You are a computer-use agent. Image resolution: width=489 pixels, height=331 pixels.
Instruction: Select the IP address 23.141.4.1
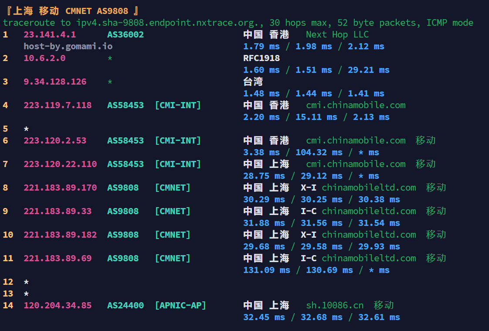point(50,34)
